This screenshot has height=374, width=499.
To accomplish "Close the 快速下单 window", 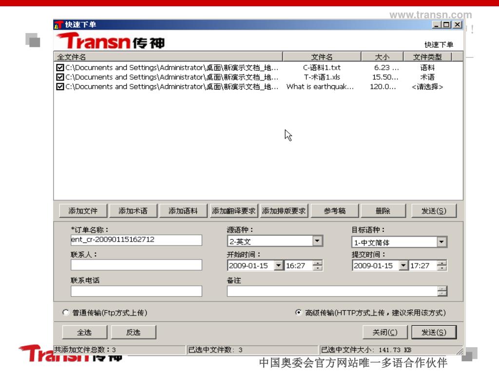I will 457,24.
